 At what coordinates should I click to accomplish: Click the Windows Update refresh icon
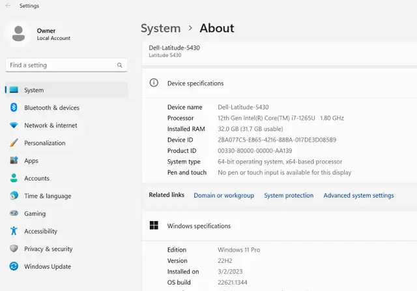(x=14, y=266)
